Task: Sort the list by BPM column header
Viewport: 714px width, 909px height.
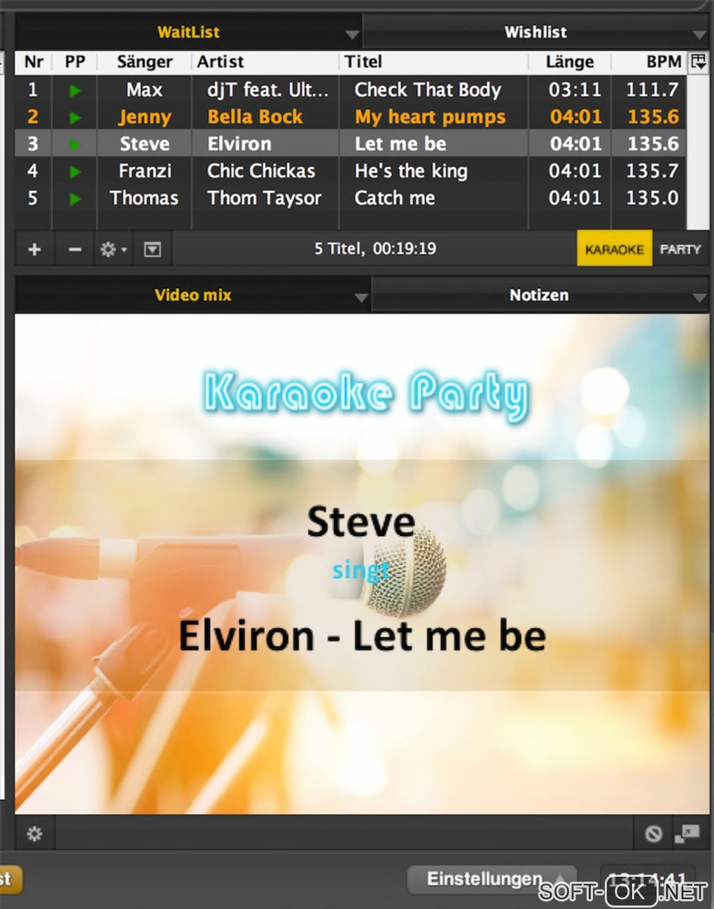Action: (x=663, y=62)
